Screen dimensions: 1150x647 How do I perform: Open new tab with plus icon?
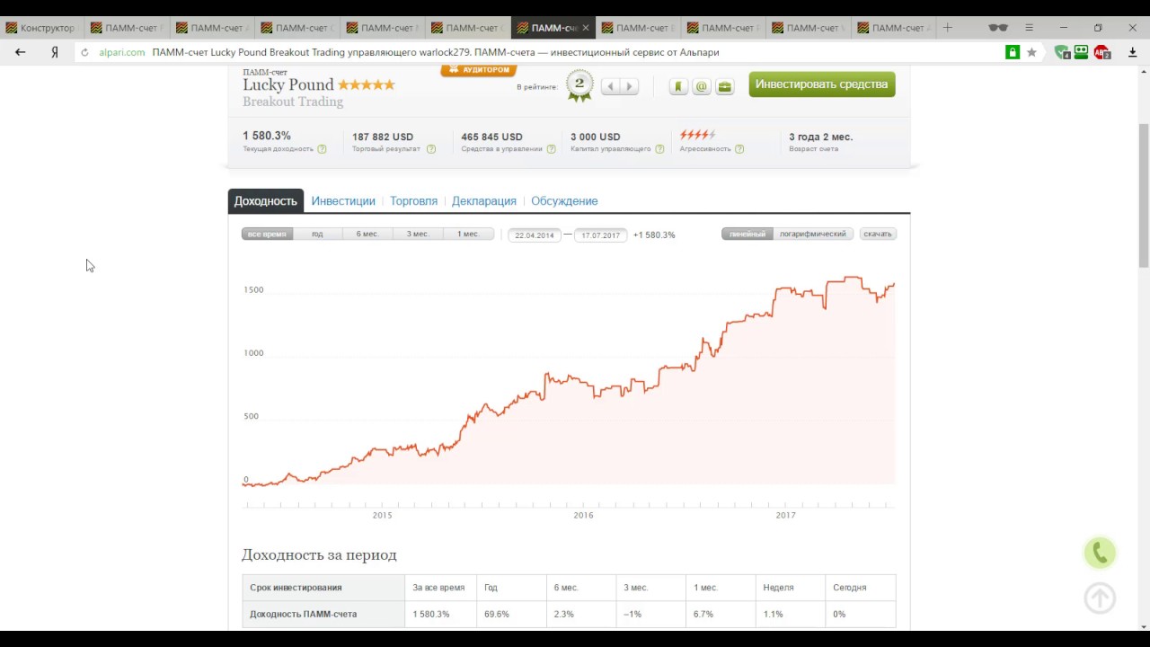pos(947,28)
